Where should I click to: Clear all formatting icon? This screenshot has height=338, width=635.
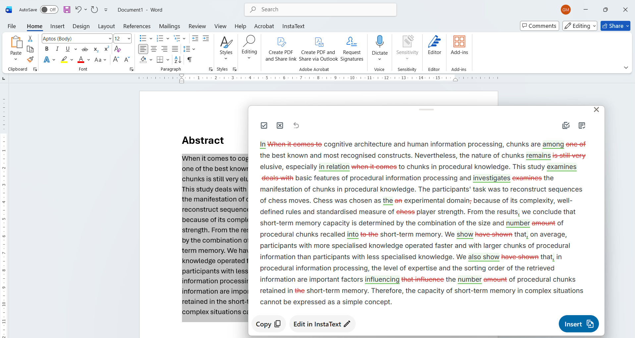(118, 49)
